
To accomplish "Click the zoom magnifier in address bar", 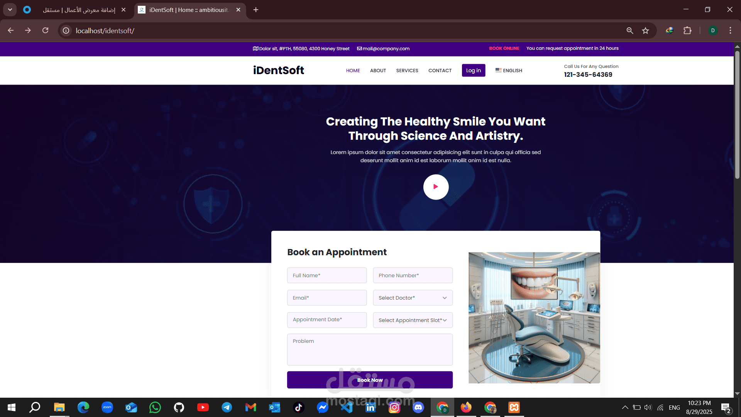I will (x=630, y=31).
